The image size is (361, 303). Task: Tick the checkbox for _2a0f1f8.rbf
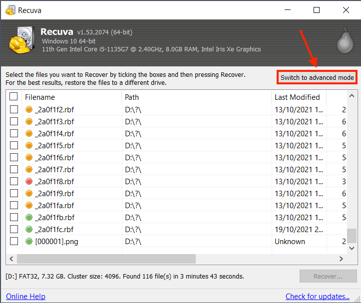(14, 181)
